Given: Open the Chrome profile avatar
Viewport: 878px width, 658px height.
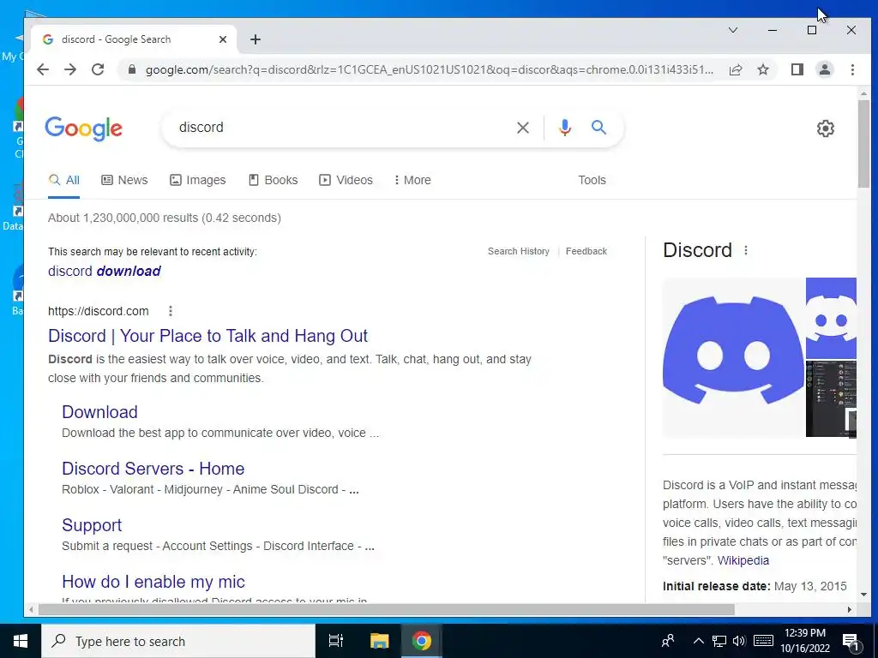Looking at the screenshot, I should coord(824,69).
